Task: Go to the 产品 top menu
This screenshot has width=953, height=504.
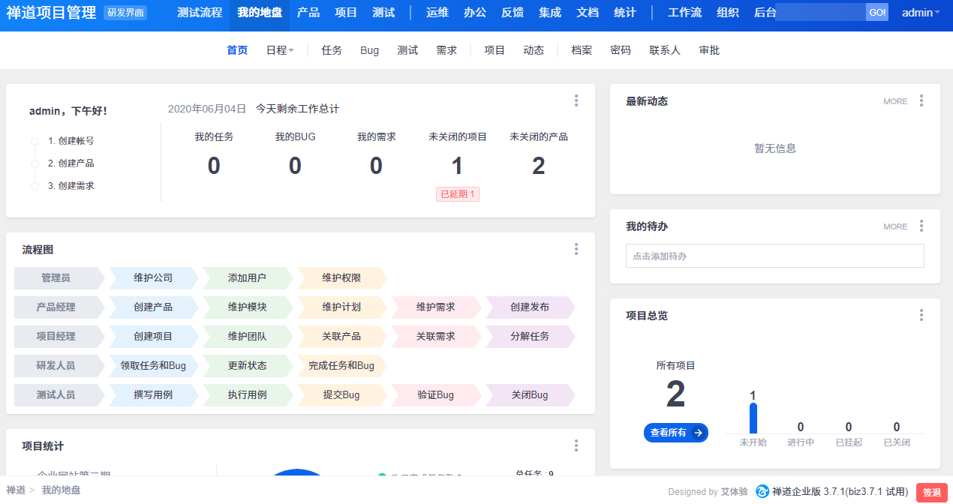Action: point(308,13)
